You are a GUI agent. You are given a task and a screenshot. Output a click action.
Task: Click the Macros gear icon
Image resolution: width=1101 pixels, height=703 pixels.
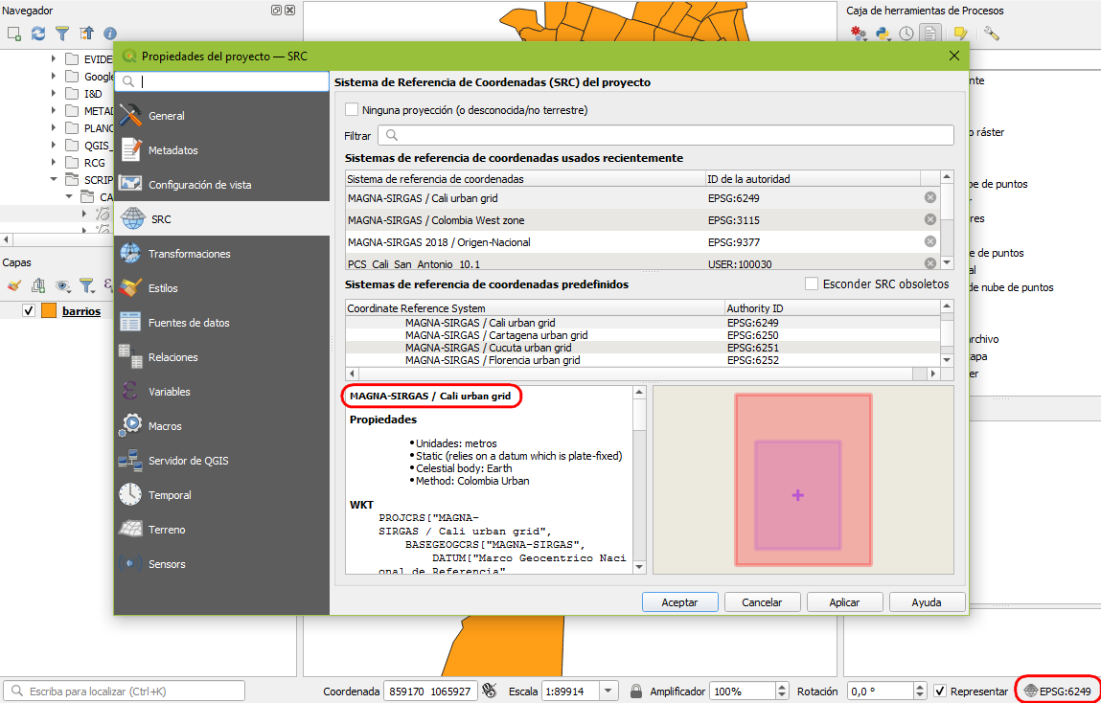[x=130, y=425]
